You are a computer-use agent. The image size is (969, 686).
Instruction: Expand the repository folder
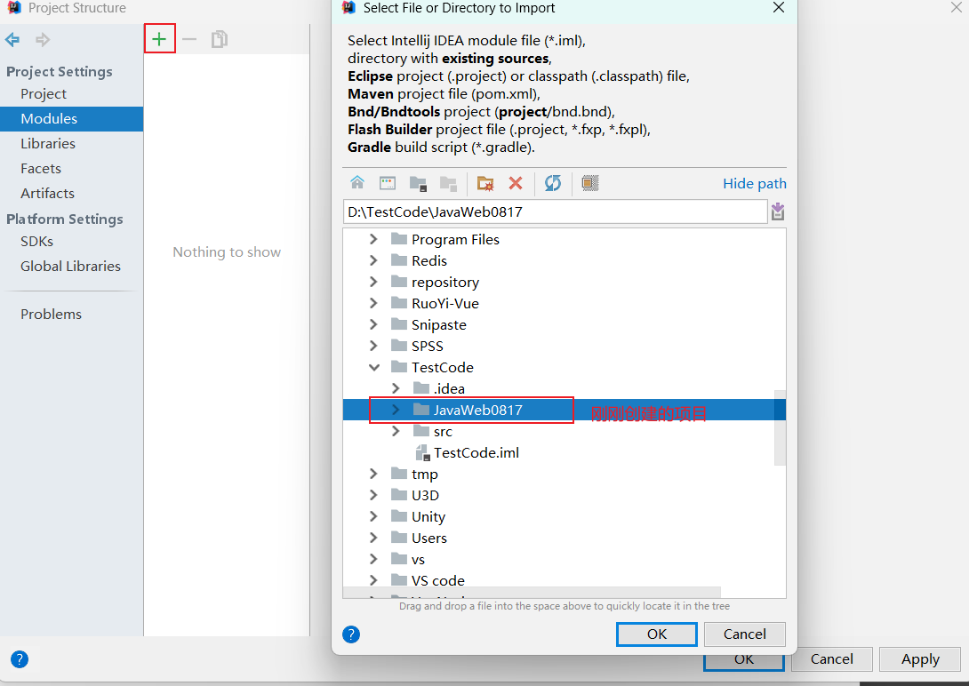373,282
